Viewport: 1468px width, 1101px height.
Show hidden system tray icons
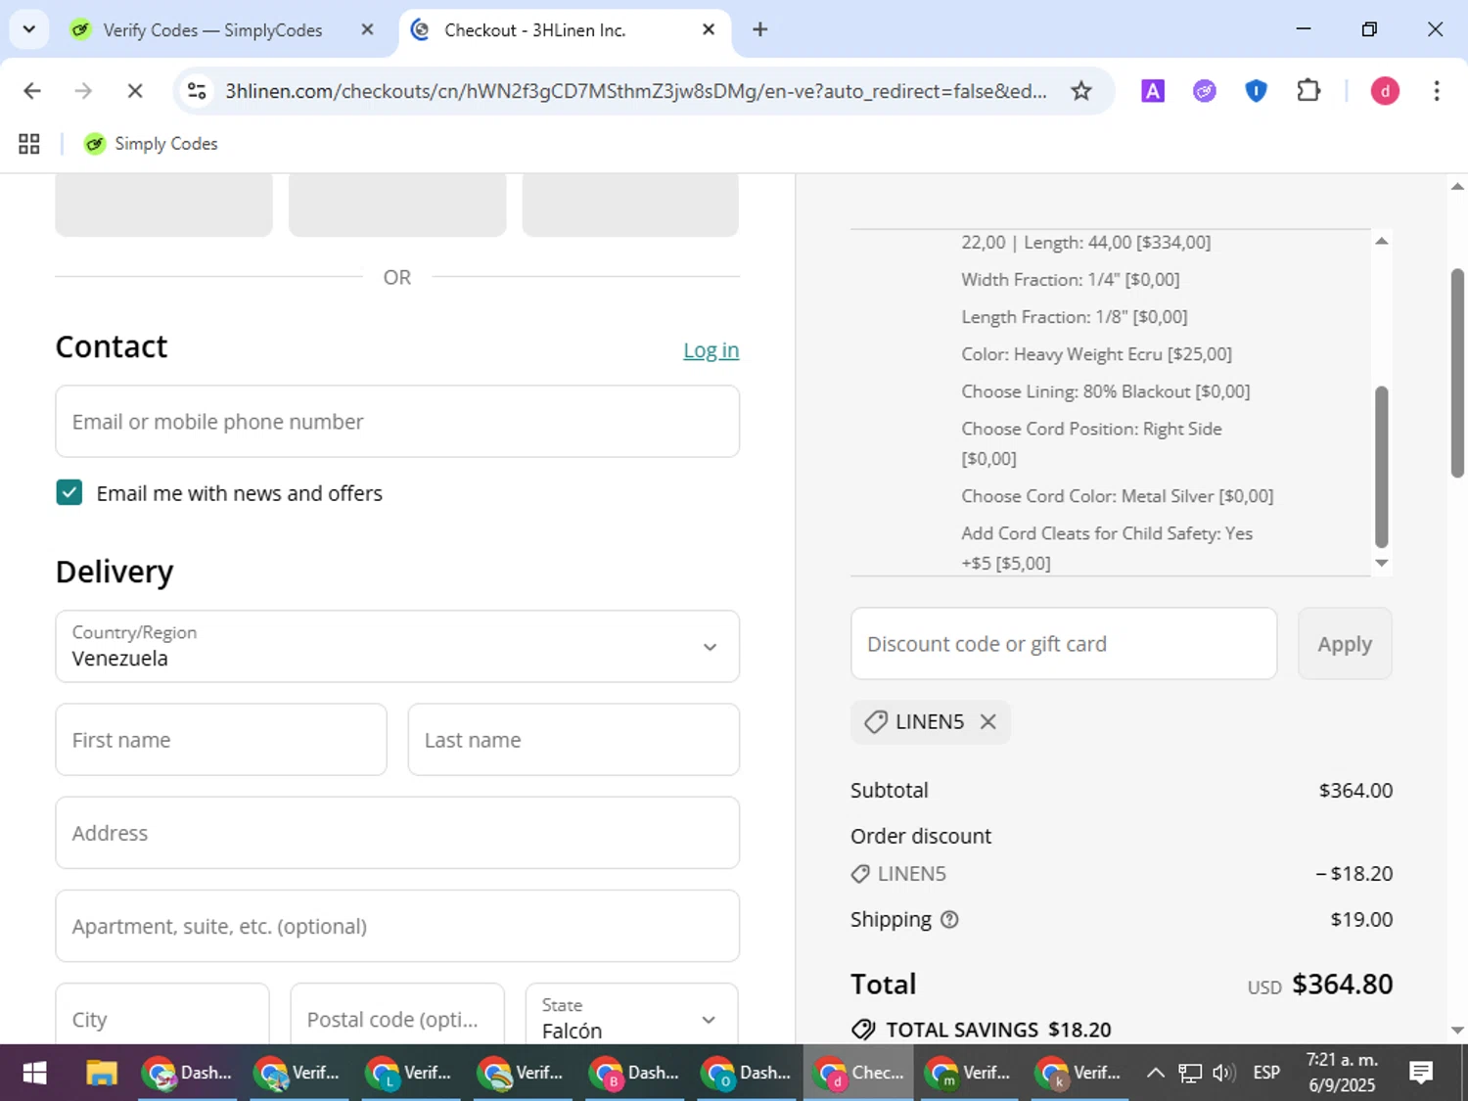(1155, 1073)
